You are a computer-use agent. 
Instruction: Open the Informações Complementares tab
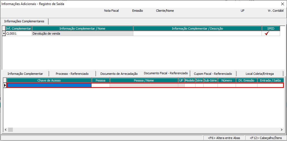click(24, 21)
